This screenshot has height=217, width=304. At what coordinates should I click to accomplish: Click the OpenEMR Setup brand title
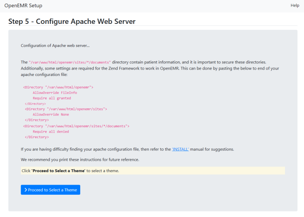23,6
